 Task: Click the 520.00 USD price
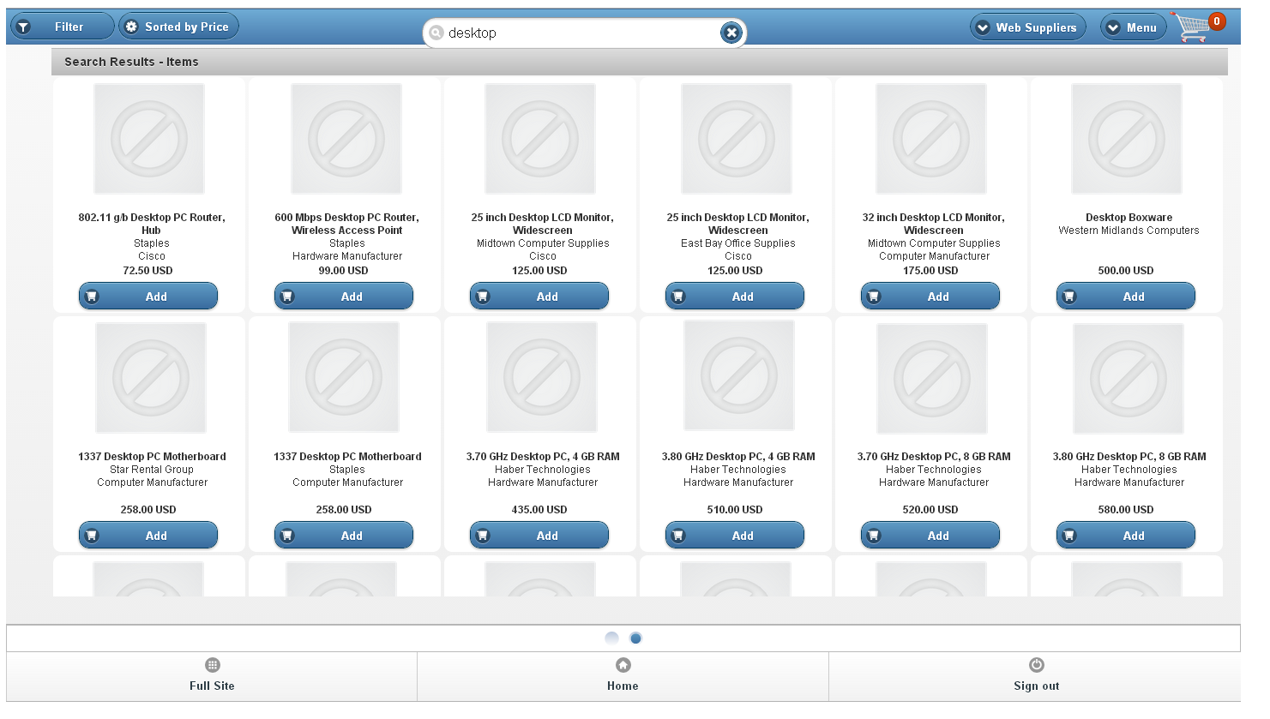tap(930, 510)
